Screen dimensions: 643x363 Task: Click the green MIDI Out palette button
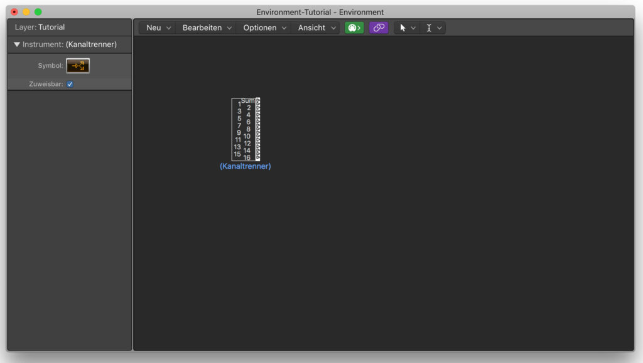pyautogui.click(x=354, y=28)
